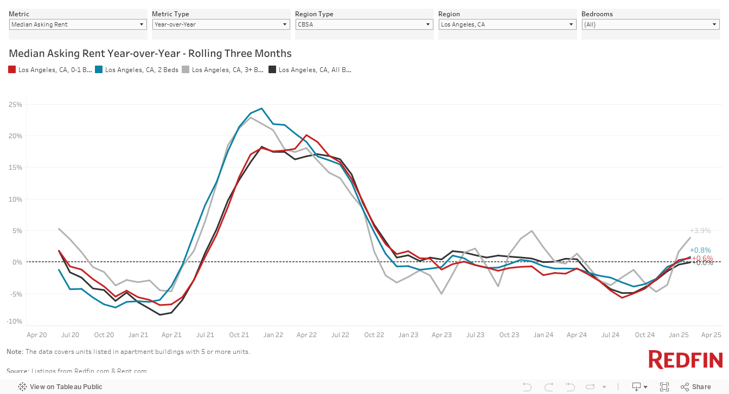Click the 25% y-axis label

pyautogui.click(x=15, y=104)
